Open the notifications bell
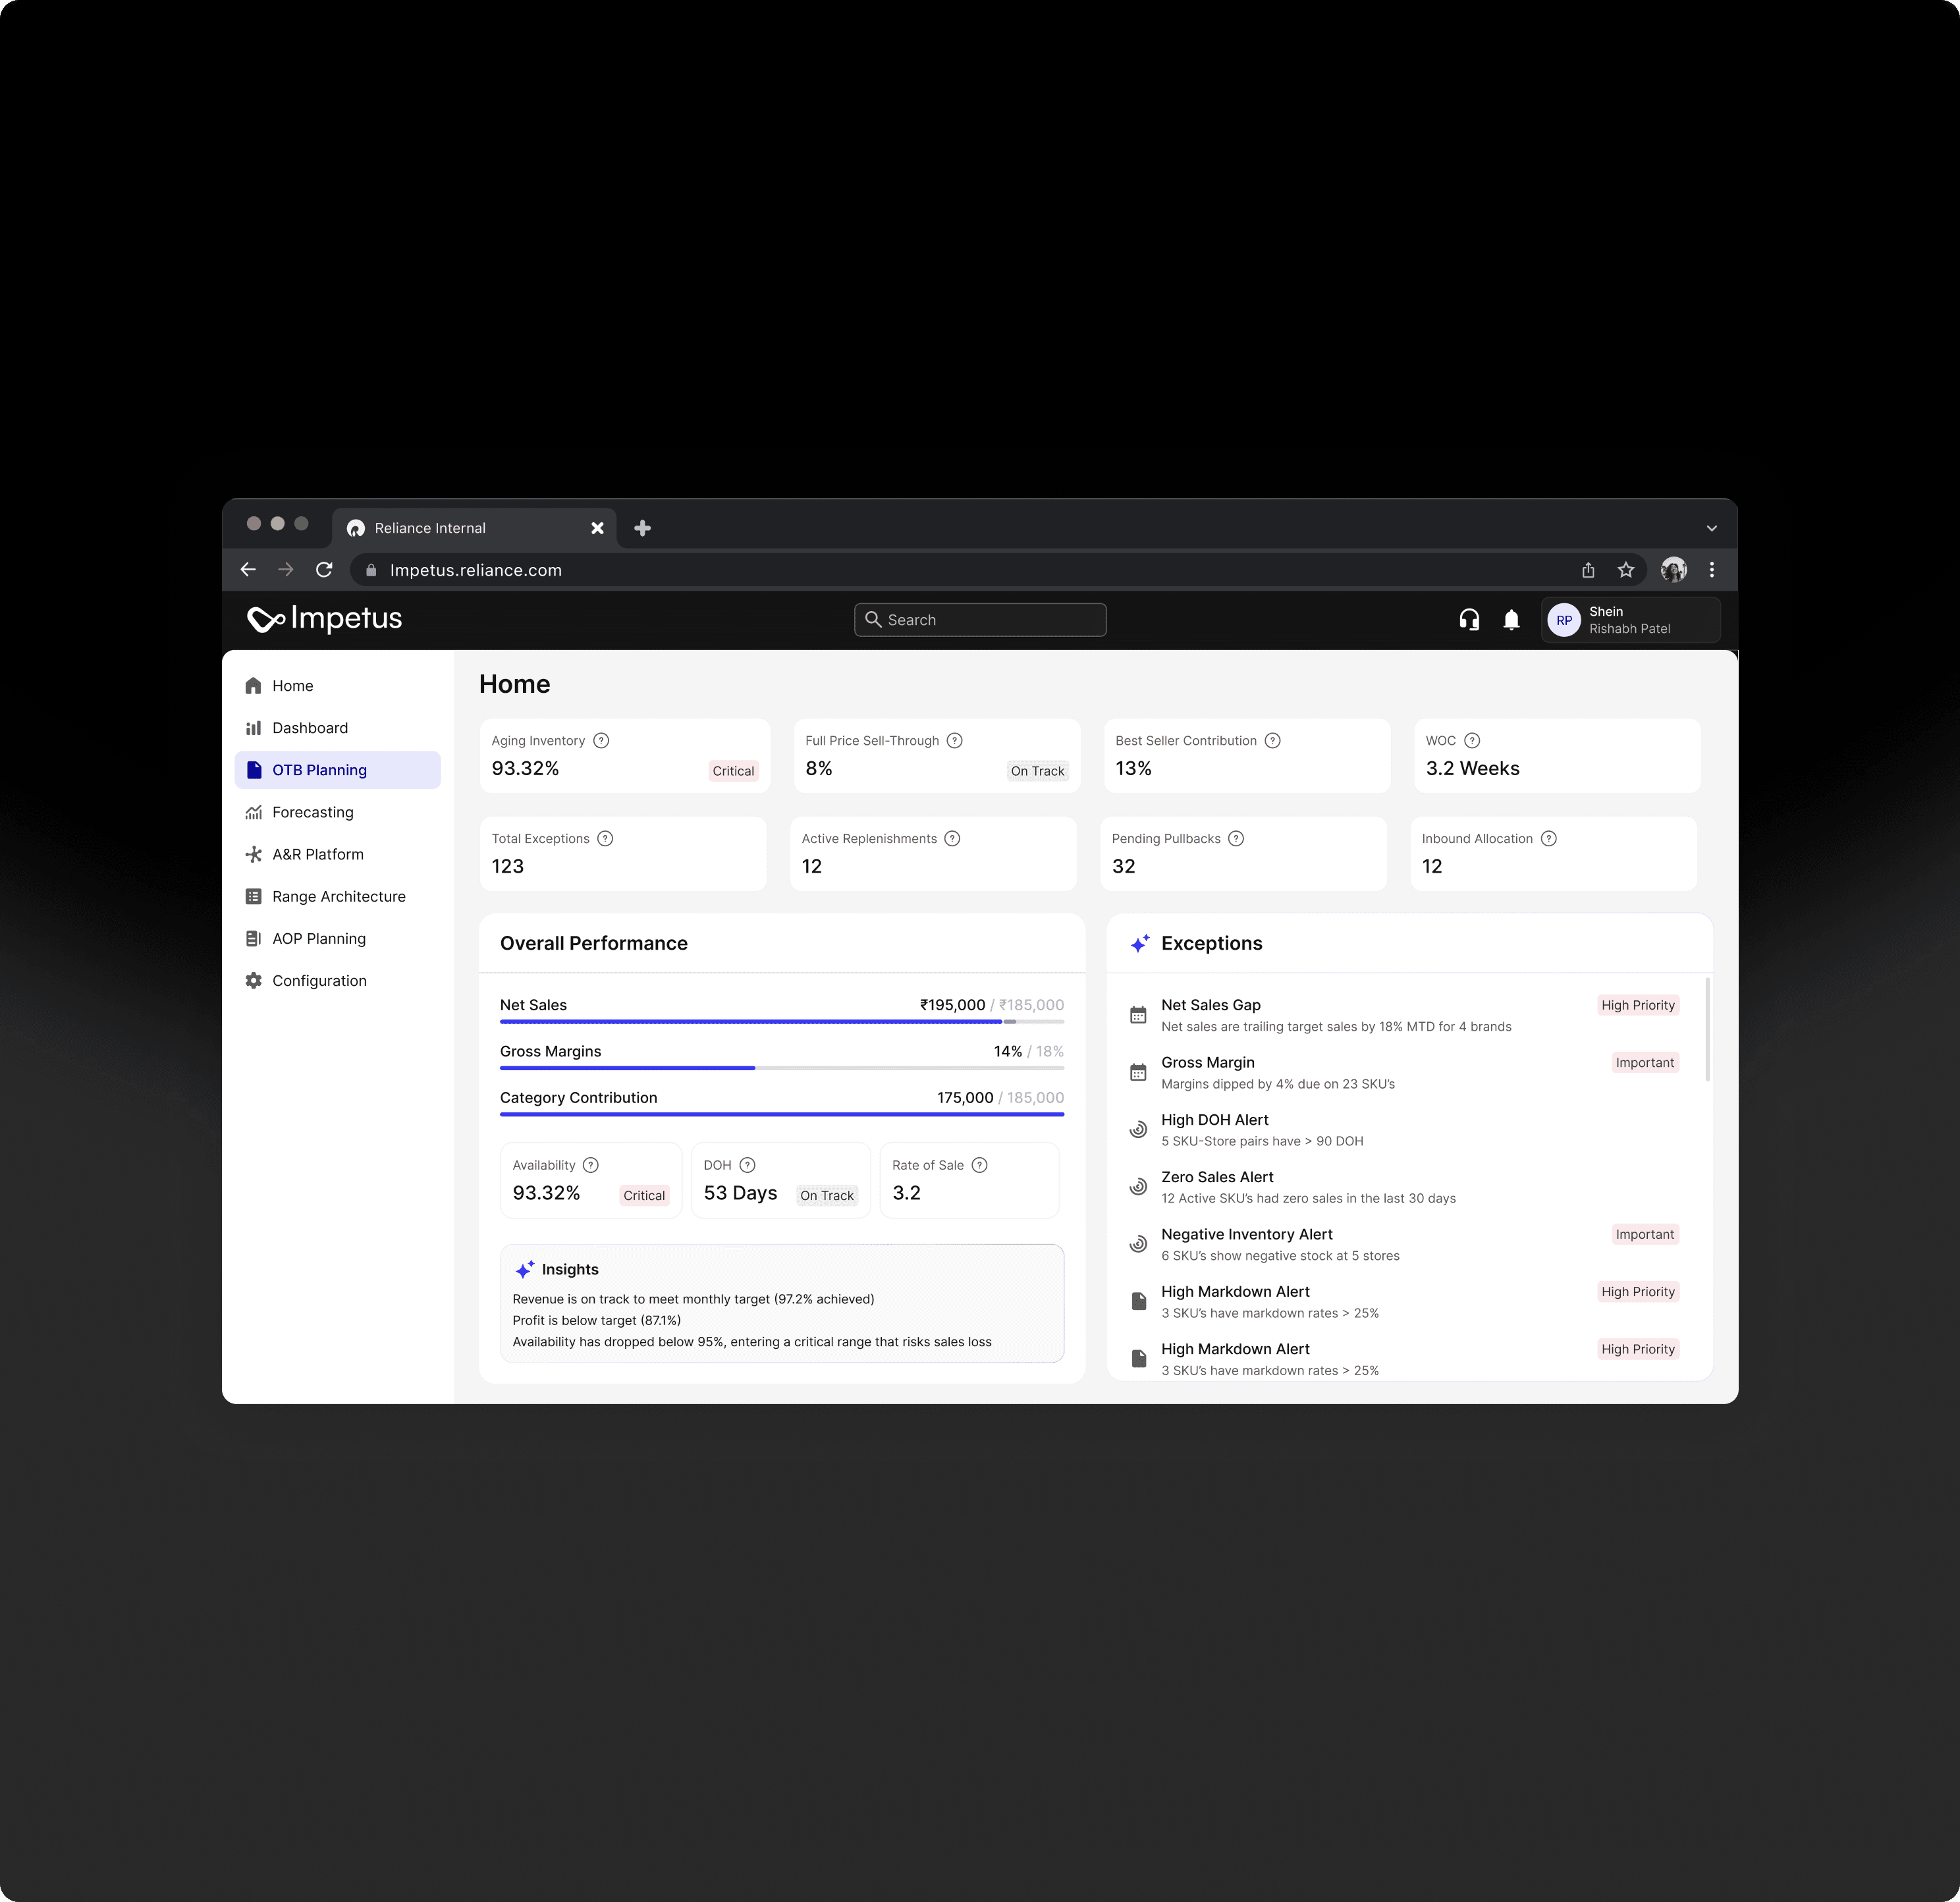This screenshot has width=1960, height=1902. tap(1511, 620)
